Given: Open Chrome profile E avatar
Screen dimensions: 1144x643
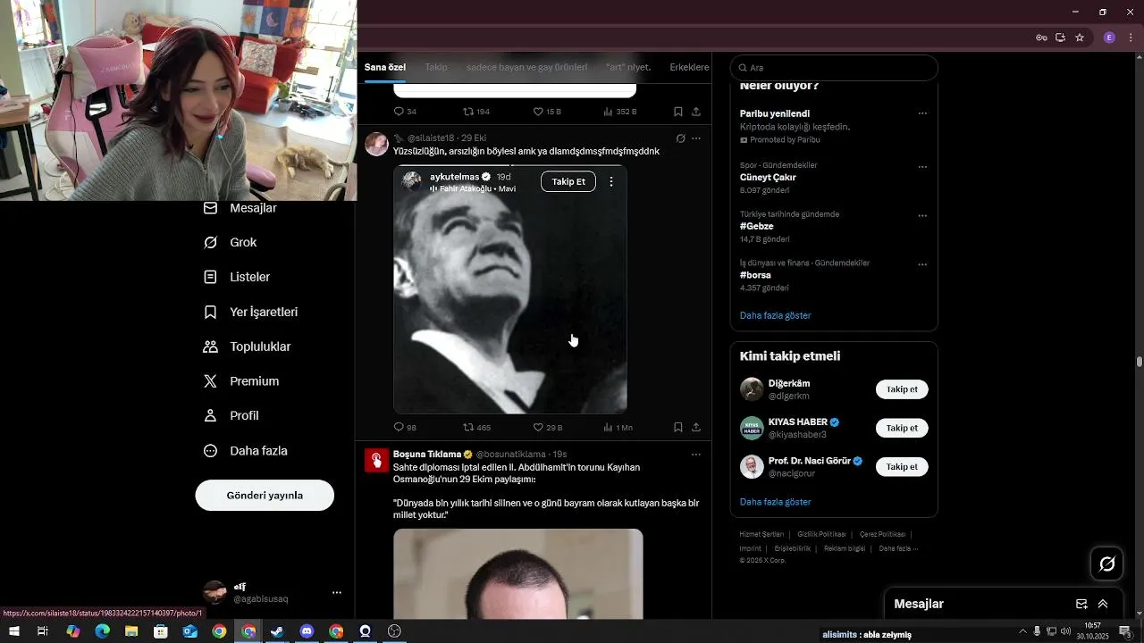Looking at the screenshot, I should pos(1109,38).
